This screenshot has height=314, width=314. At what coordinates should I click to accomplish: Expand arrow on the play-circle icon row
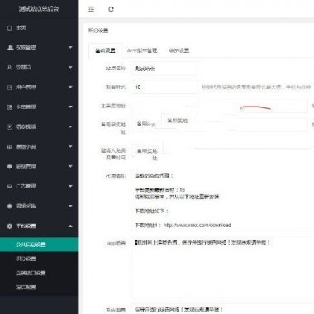click(70, 127)
